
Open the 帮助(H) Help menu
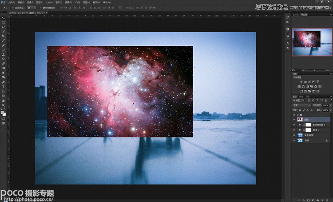coord(107,3)
